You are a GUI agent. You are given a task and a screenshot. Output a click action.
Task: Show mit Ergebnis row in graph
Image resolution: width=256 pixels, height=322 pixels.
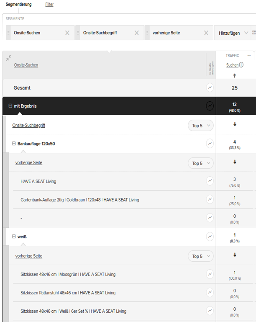click(210, 106)
